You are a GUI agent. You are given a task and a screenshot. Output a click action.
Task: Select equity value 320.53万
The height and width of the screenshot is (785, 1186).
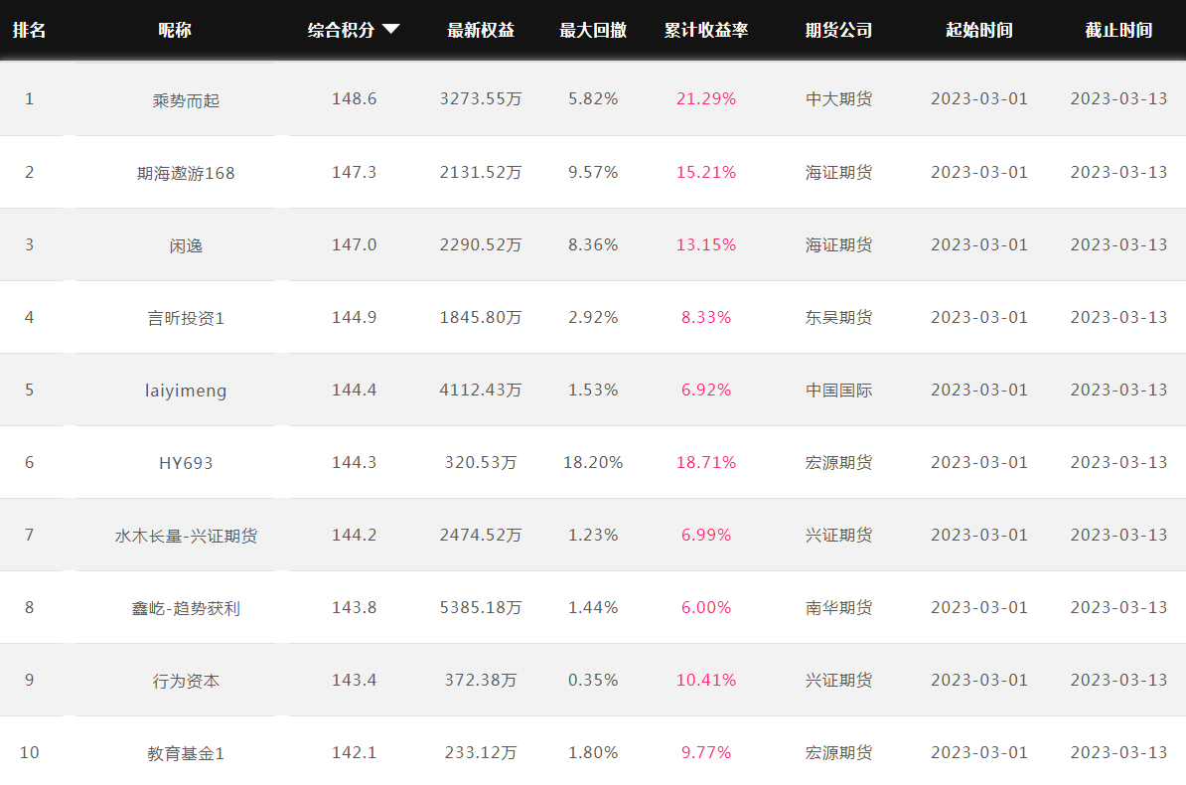481,462
